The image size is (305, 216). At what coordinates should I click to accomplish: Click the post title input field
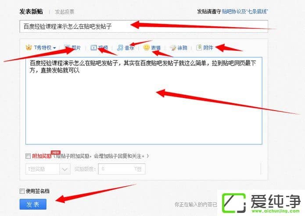click(x=144, y=26)
